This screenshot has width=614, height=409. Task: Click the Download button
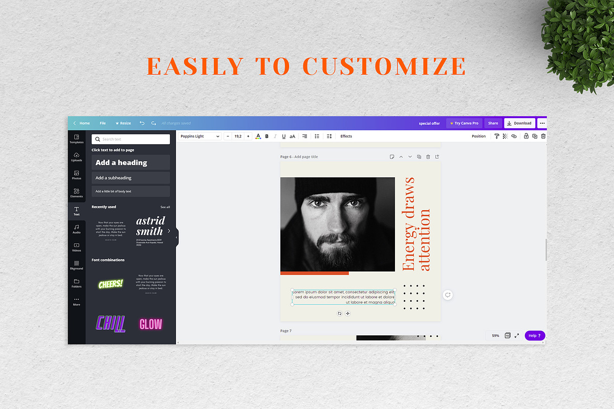[519, 123]
